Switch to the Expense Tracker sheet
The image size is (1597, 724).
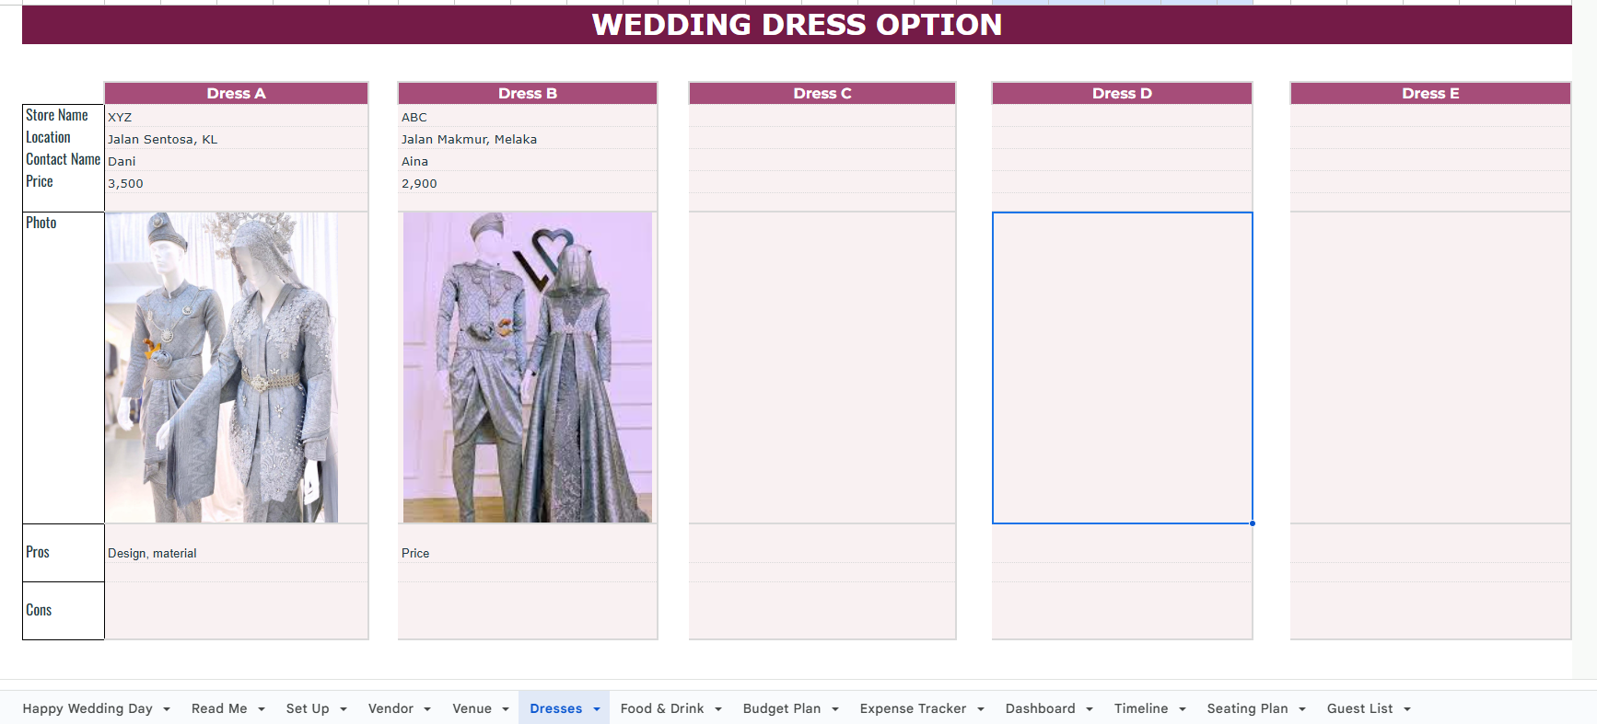(912, 708)
